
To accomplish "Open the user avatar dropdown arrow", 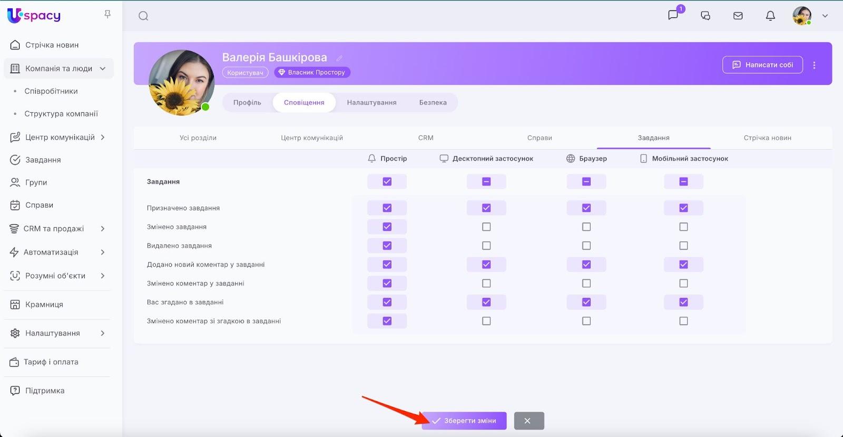I will (x=825, y=16).
